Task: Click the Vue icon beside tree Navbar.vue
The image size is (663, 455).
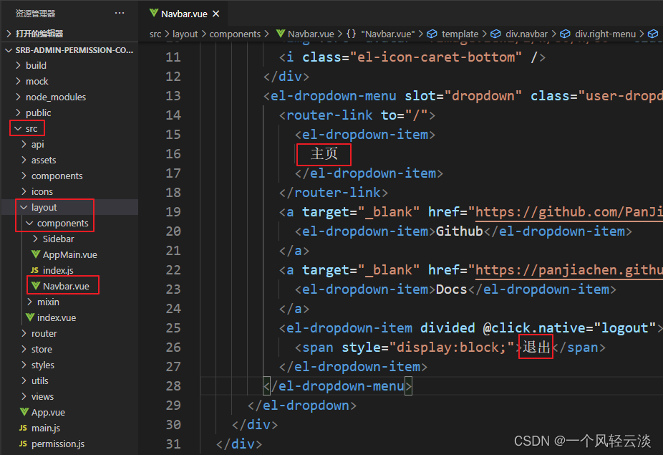Action: 36,286
